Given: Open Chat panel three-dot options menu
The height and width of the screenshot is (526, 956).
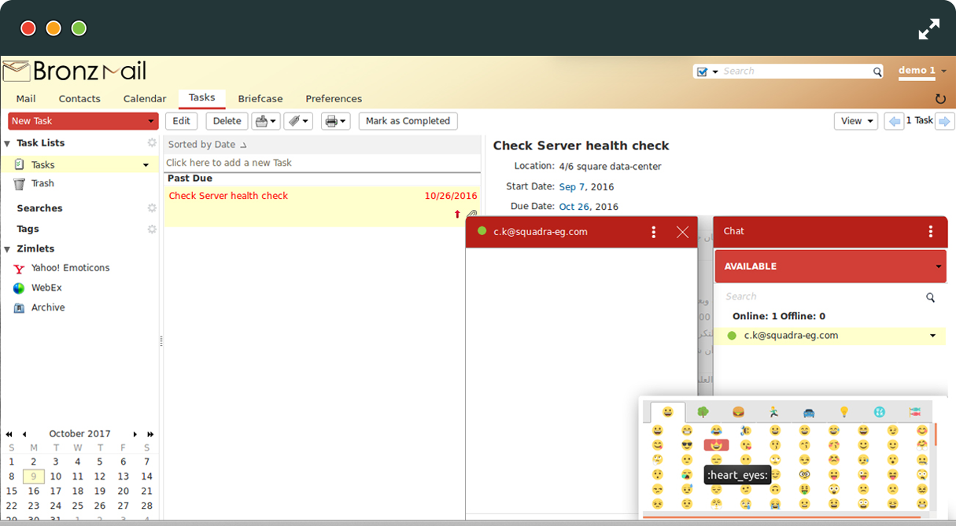Looking at the screenshot, I should click(930, 231).
